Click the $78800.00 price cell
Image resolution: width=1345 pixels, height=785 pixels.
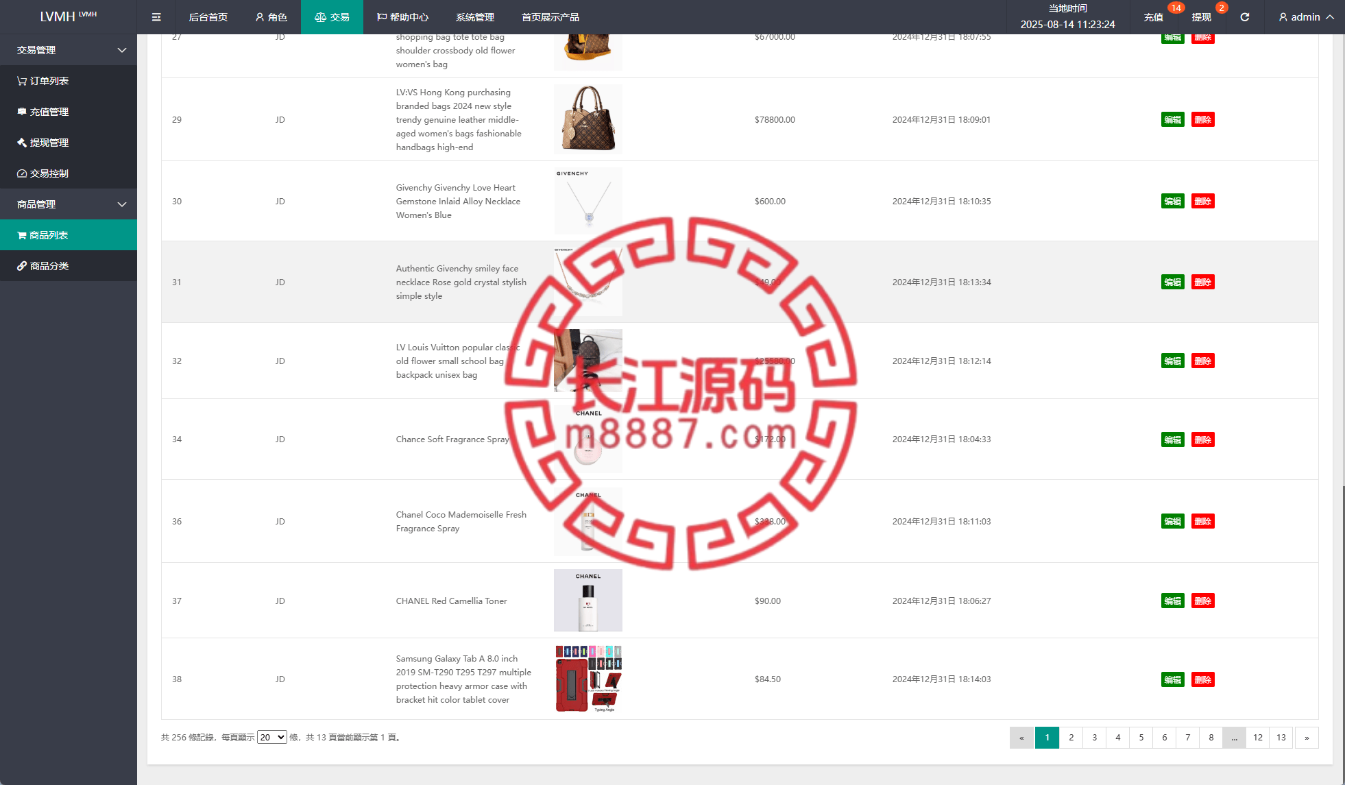coord(775,119)
